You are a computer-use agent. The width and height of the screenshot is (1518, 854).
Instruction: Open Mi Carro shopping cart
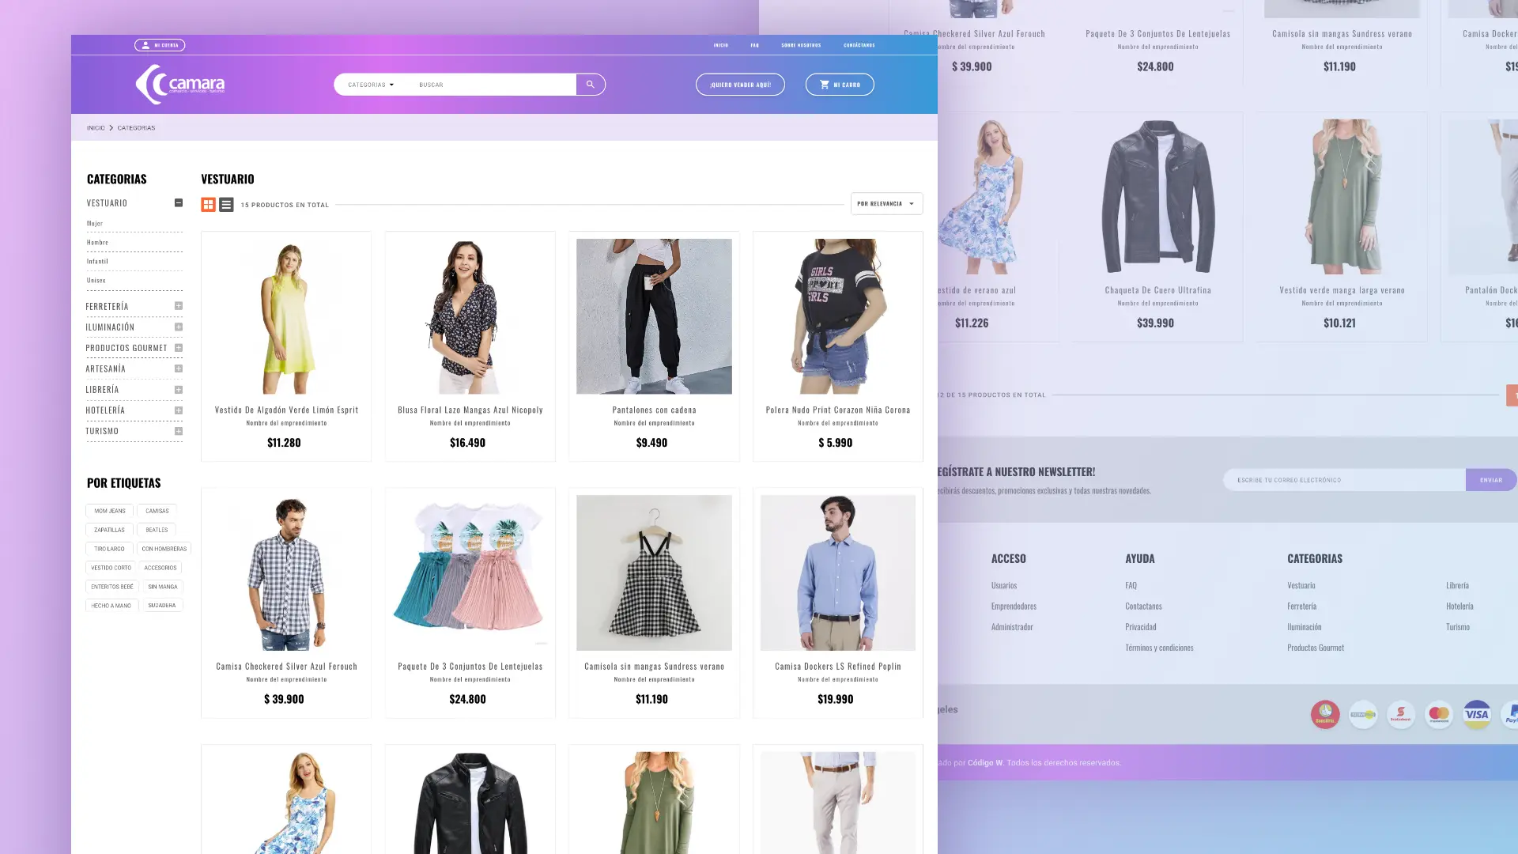tap(840, 85)
